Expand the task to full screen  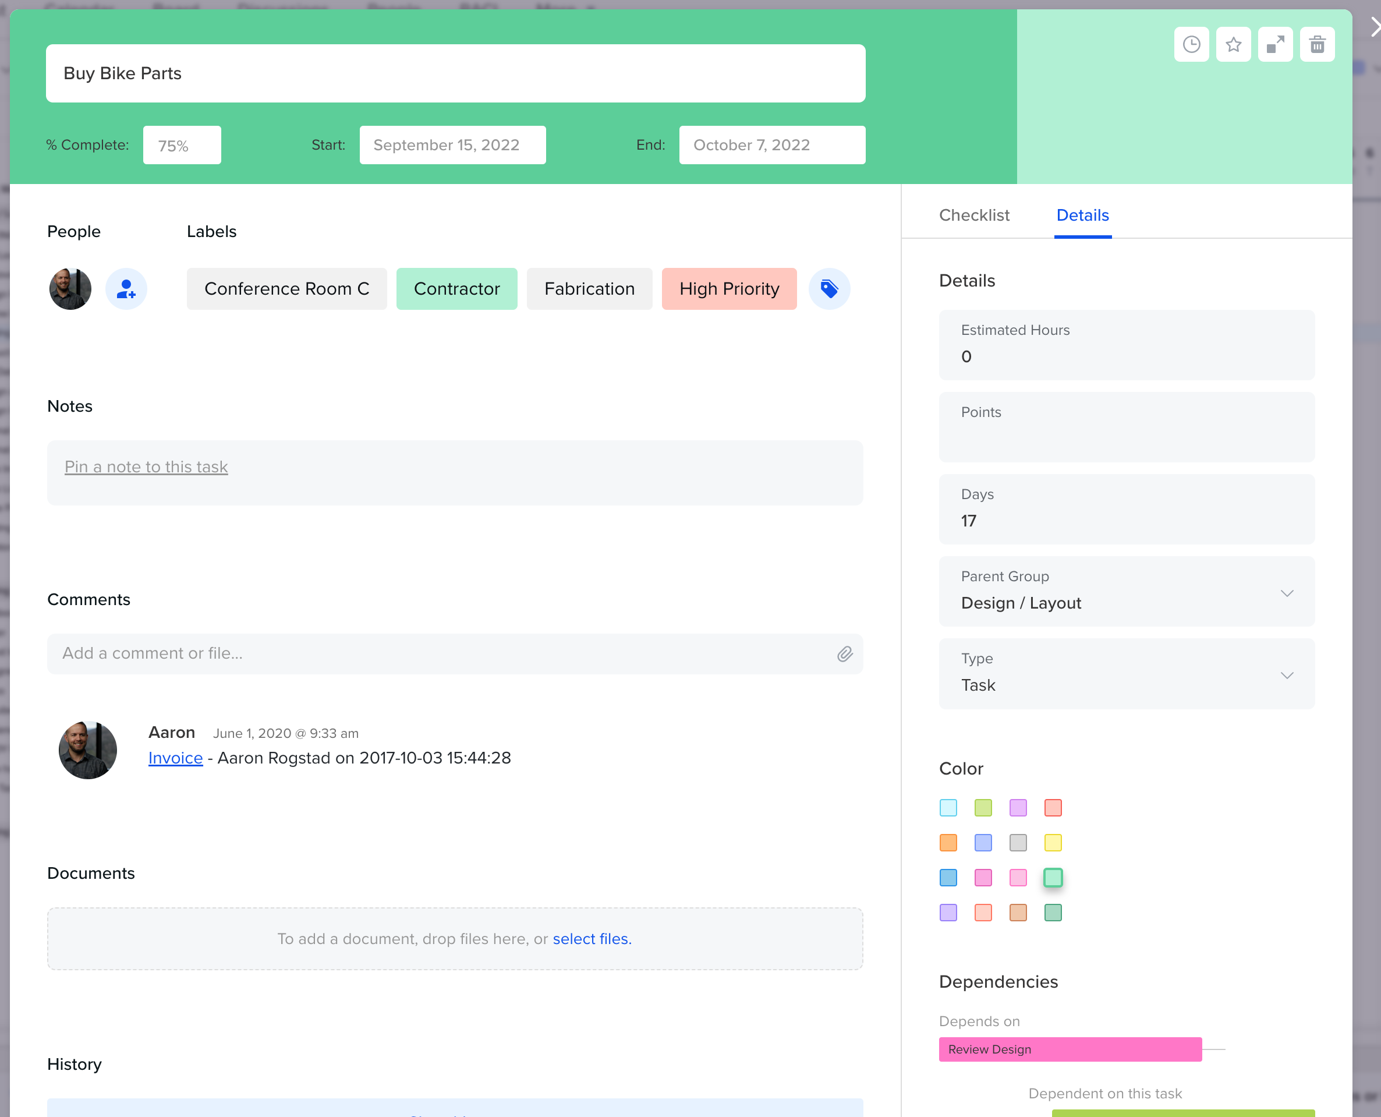pyautogui.click(x=1276, y=44)
